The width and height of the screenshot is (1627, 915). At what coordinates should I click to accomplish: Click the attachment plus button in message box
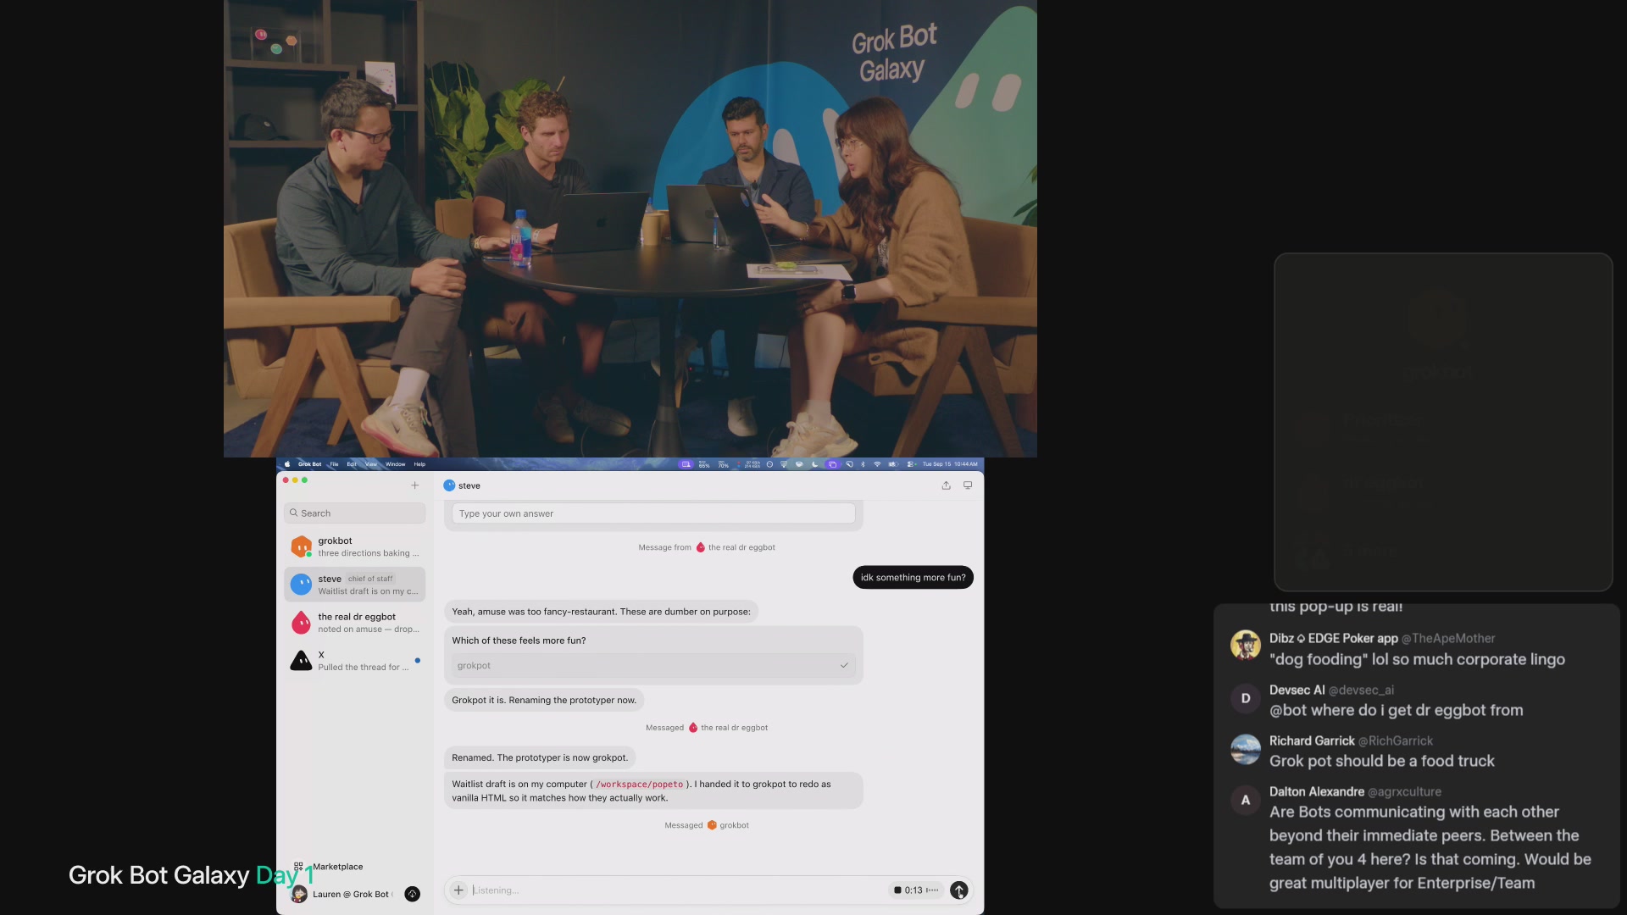pyautogui.click(x=458, y=890)
